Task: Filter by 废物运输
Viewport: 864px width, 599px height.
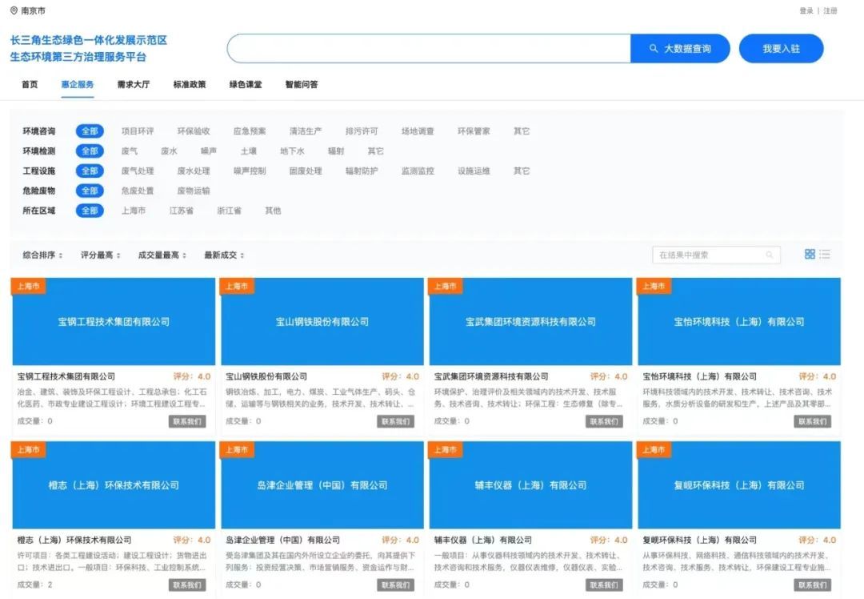Action: pos(194,191)
